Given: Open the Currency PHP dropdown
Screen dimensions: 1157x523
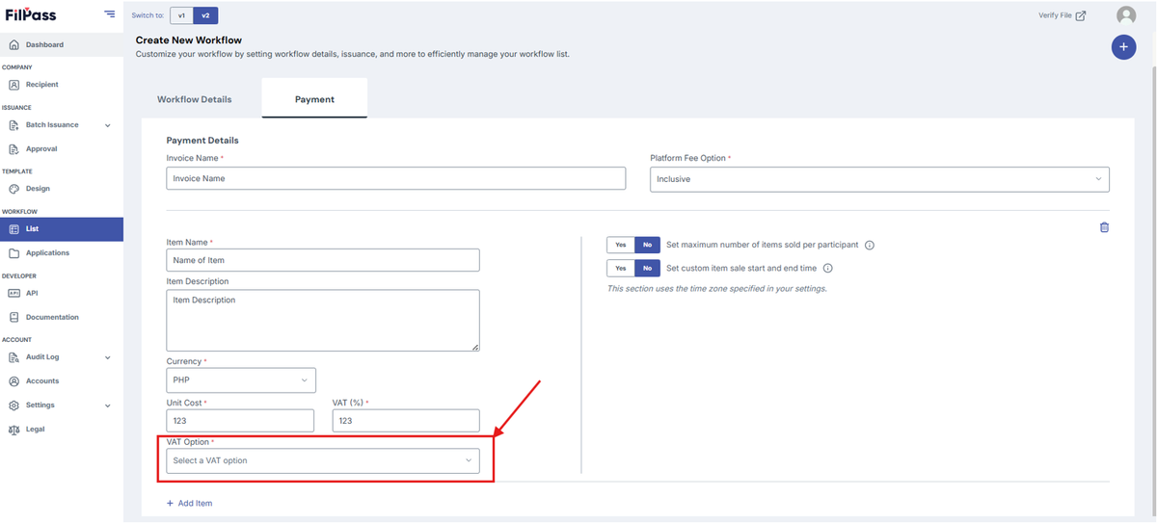Looking at the screenshot, I should tap(241, 380).
